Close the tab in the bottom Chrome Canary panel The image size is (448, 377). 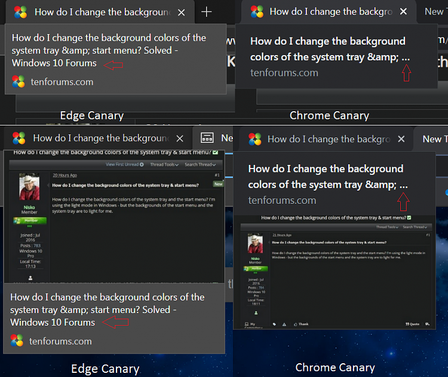[x=401, y=139]
